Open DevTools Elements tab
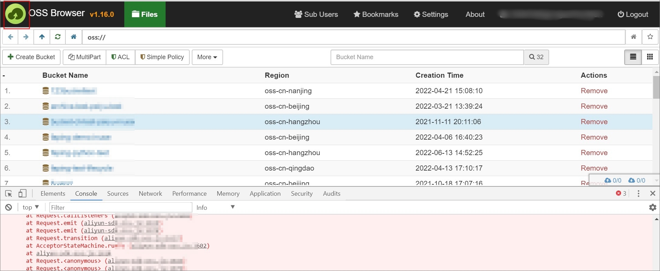 [53, 194]
